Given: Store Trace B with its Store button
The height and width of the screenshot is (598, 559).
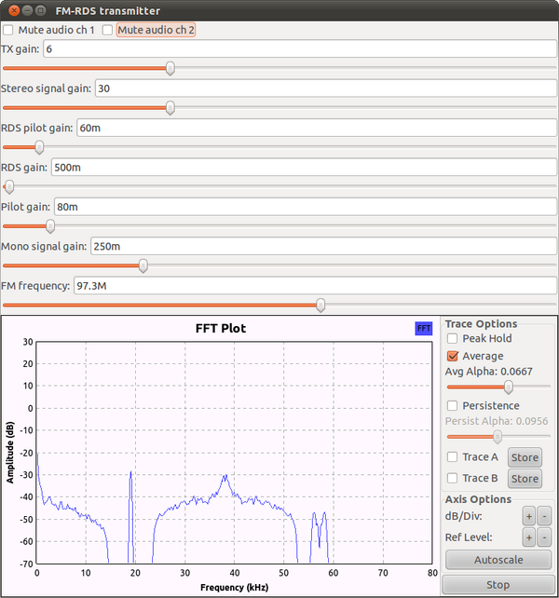Looking at the screenshot, I should 525,479.
